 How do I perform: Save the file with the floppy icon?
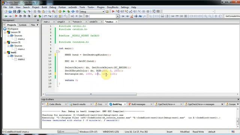tap(15, 12)
